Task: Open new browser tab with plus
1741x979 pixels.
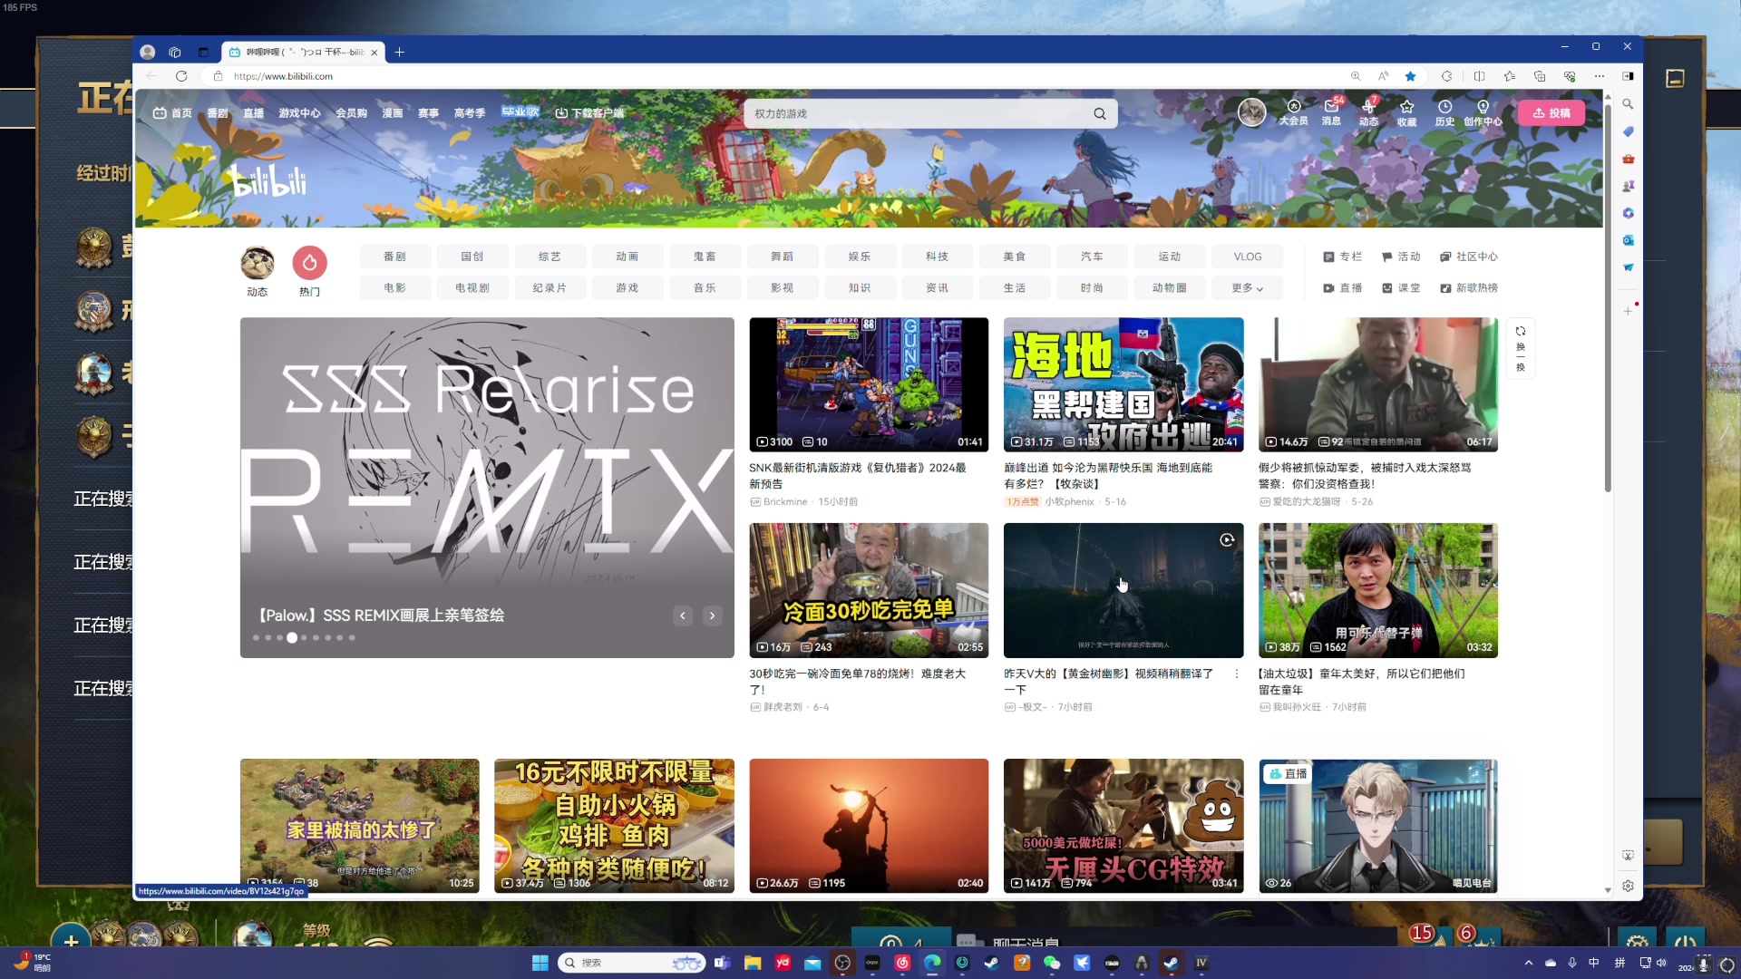Action: coord(399,52)
